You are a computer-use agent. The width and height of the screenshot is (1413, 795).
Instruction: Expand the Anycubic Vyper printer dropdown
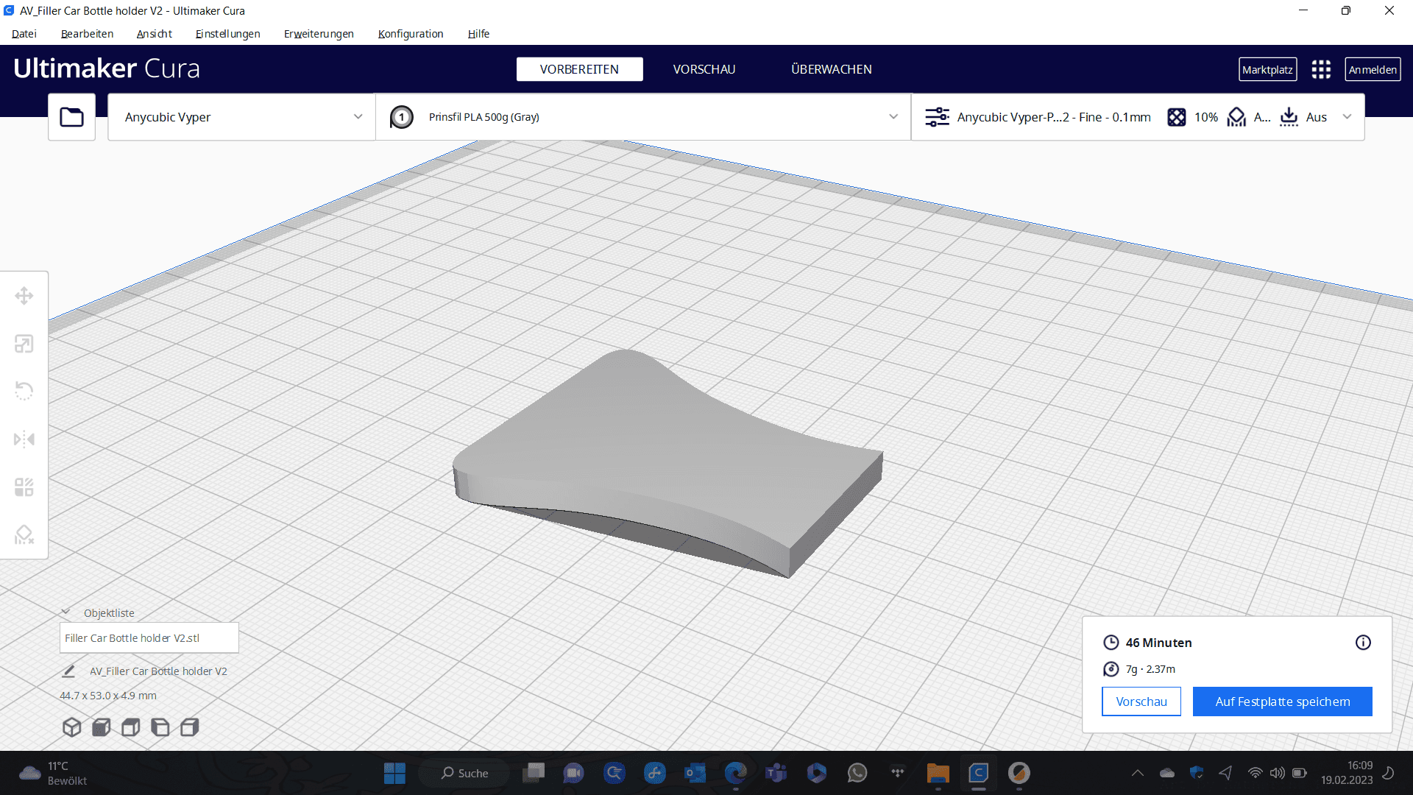pyautogui.click(x=241, y=117)
